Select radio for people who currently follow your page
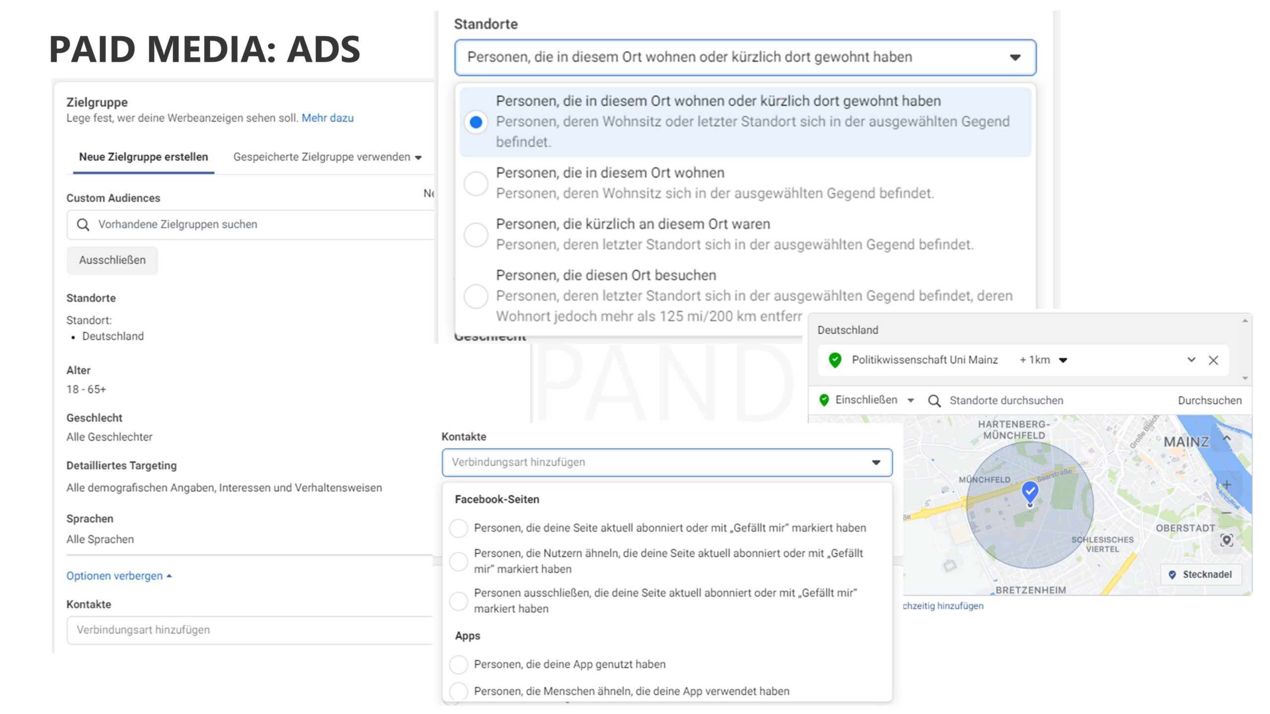Screen dimensions: 1270x714 (x=458, y=528)
